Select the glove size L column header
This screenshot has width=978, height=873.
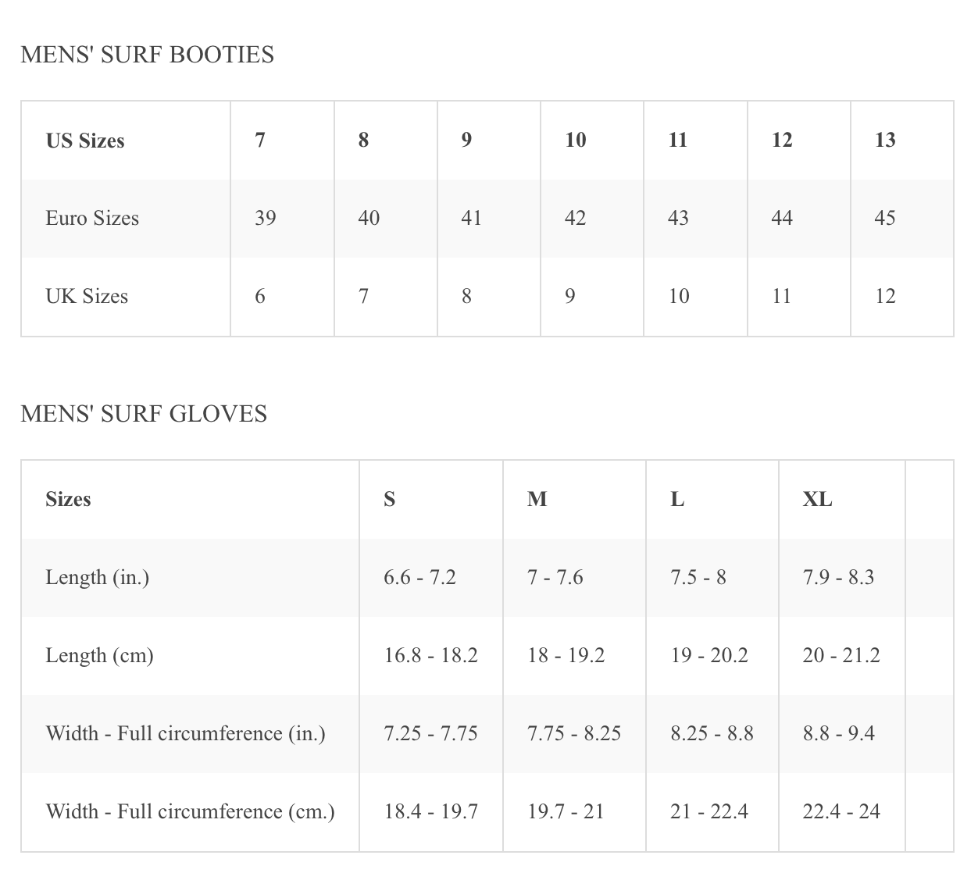click(712, 500)
